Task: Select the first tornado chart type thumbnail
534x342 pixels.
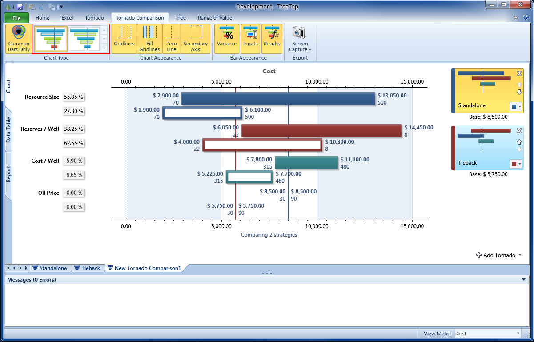Action: pyautogui.click(x=50, y=39)
